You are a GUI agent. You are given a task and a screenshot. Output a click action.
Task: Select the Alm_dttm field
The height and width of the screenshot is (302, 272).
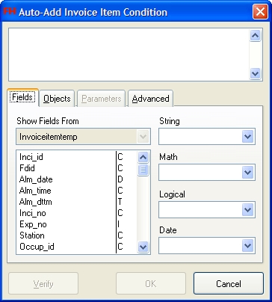click(x=66, y=202)
